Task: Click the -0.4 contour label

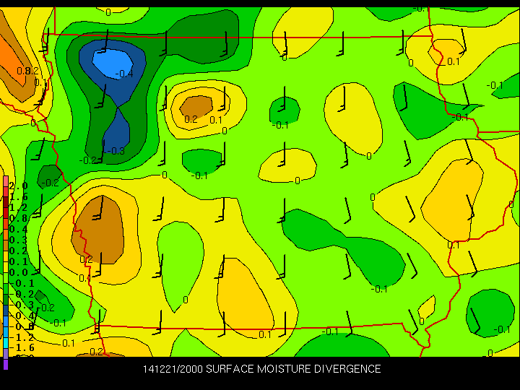Action: pyautogui.click(x=125, y=74)
